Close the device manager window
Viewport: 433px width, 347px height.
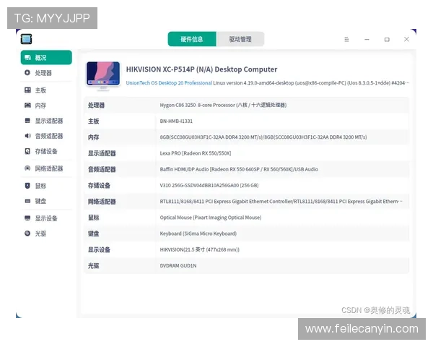coord(406,39)
